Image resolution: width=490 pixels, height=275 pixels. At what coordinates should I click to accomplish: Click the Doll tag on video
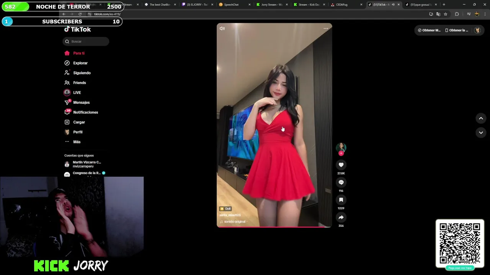point(225,209)
